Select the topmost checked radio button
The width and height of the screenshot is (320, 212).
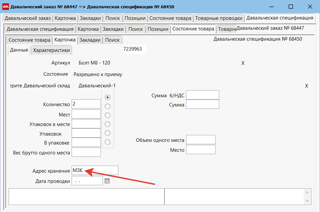click(107, 98)
